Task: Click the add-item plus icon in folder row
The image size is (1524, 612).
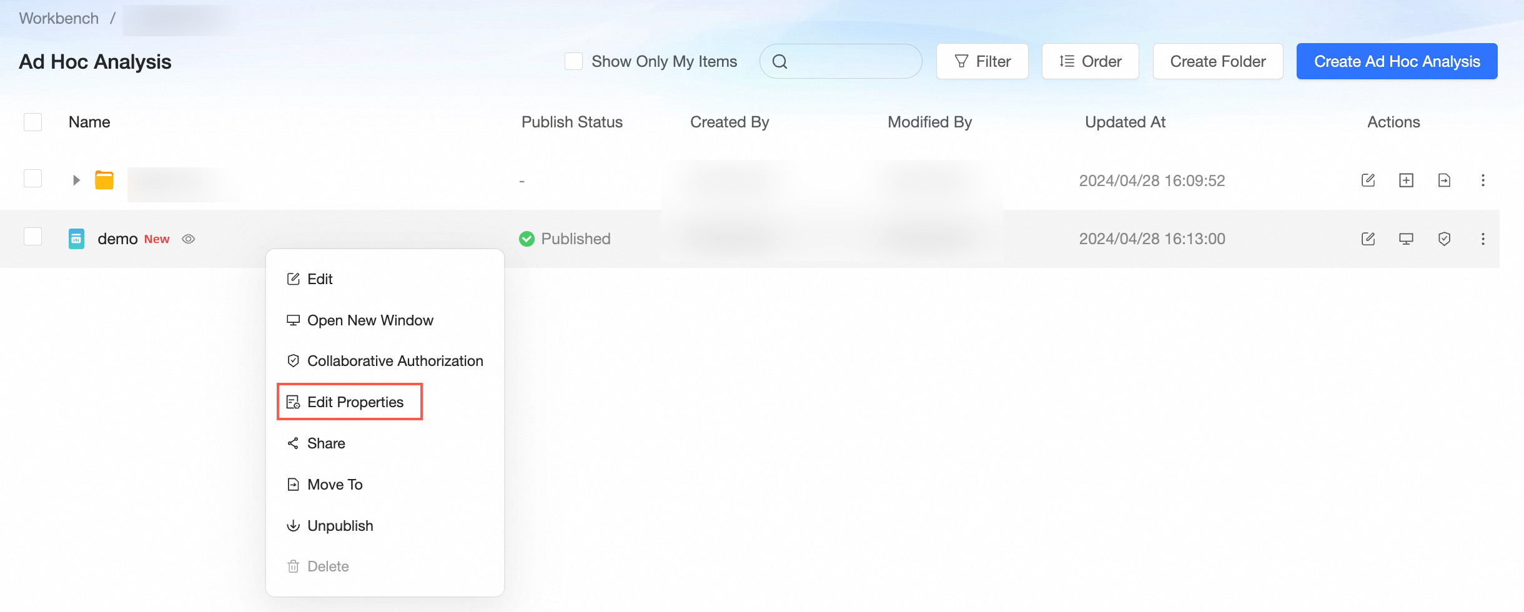Action: (1406, 180)
